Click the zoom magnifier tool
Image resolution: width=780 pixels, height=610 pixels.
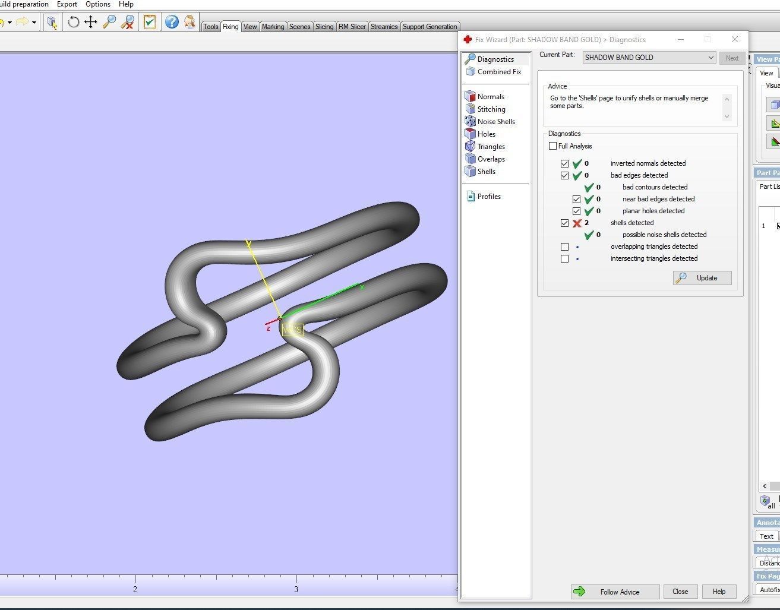109,23
